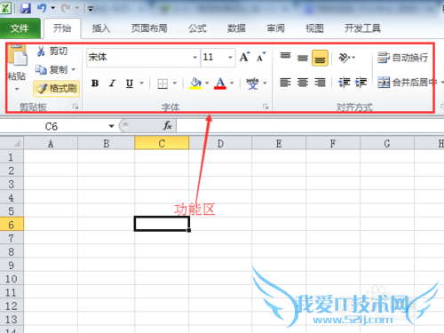Open the phonetic guide dropdown arrow
This screenshot has height=333, width=444.
[x=265, y=83]
